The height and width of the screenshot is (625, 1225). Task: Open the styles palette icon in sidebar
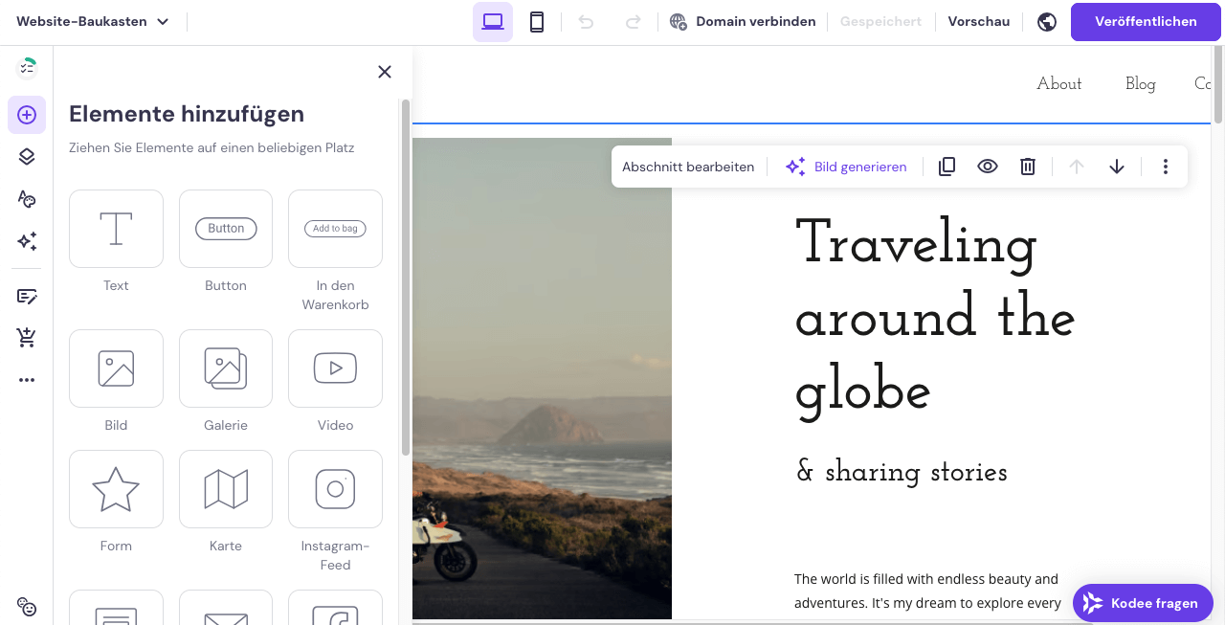[27, 199]
